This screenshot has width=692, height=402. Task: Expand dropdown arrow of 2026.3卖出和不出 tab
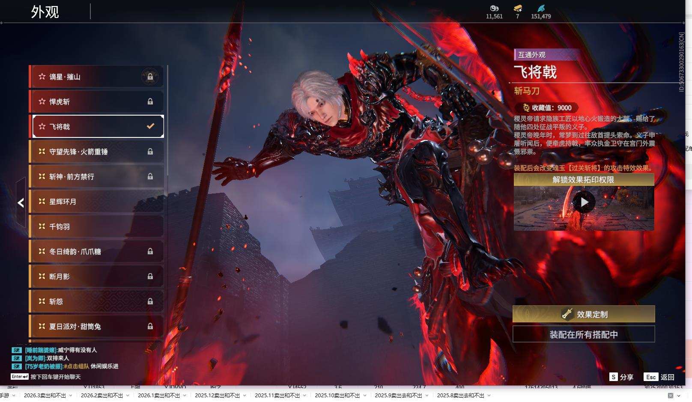pyautogui.click(x=72, y=396)
